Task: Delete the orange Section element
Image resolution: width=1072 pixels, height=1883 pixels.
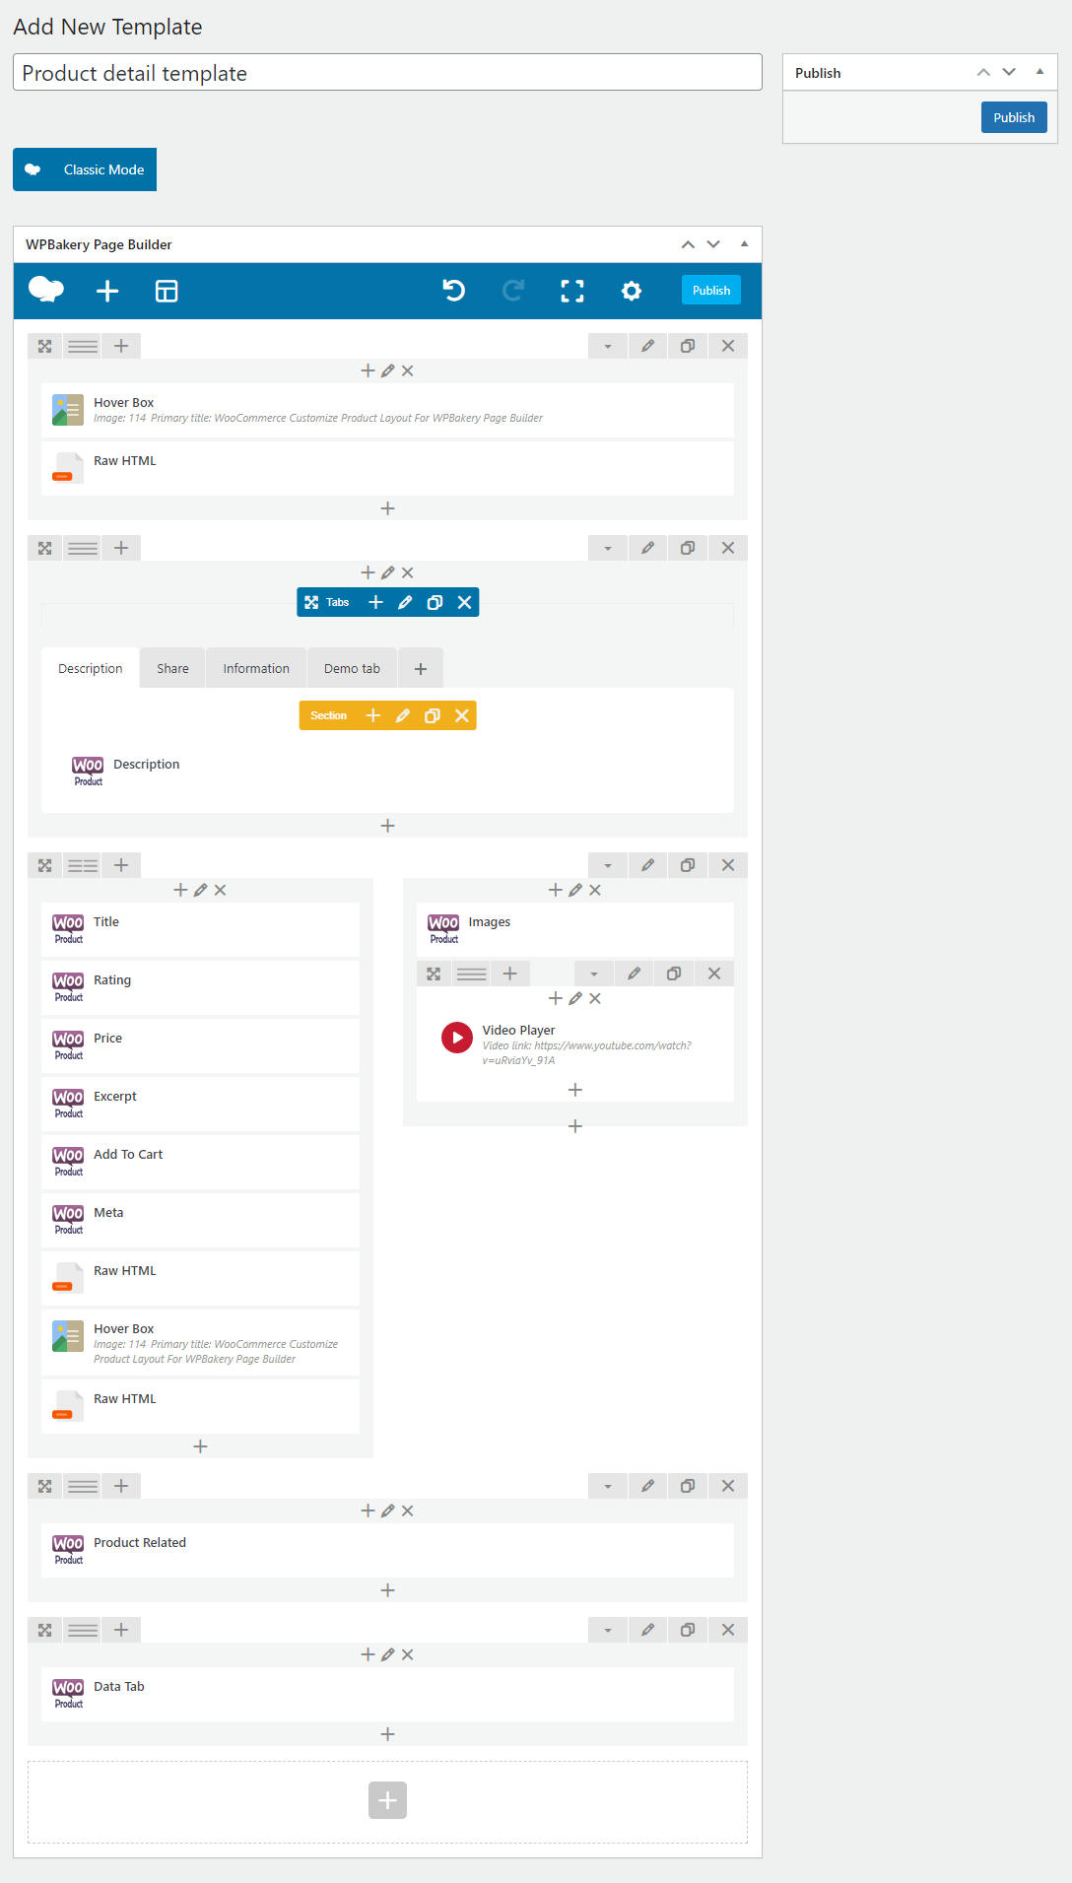Action: pyautogui.click(x=461, y=715)
